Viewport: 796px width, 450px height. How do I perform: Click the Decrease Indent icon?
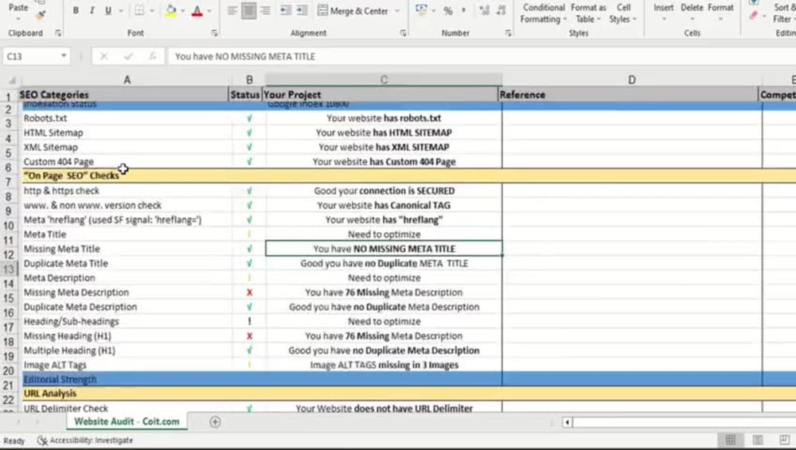pos(287,10)
